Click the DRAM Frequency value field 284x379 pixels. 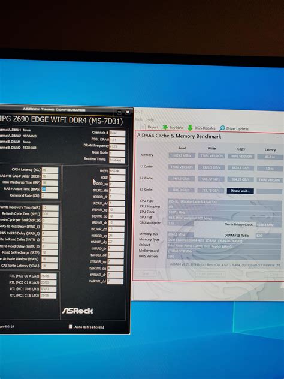[x=117, y=147]
